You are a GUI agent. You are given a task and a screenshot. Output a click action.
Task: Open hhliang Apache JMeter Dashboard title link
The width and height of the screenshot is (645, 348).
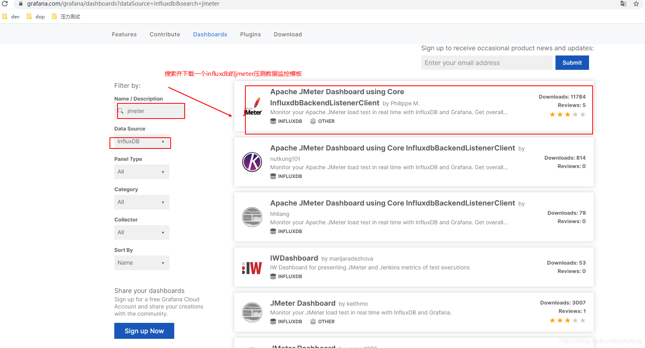(x=392, y=203)
